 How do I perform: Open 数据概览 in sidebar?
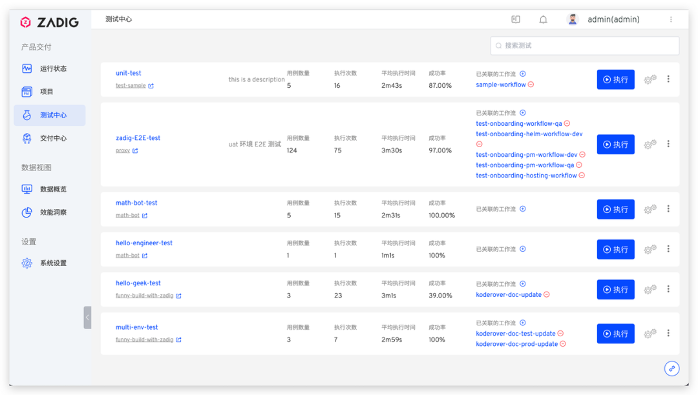click(x=49, y=189)
